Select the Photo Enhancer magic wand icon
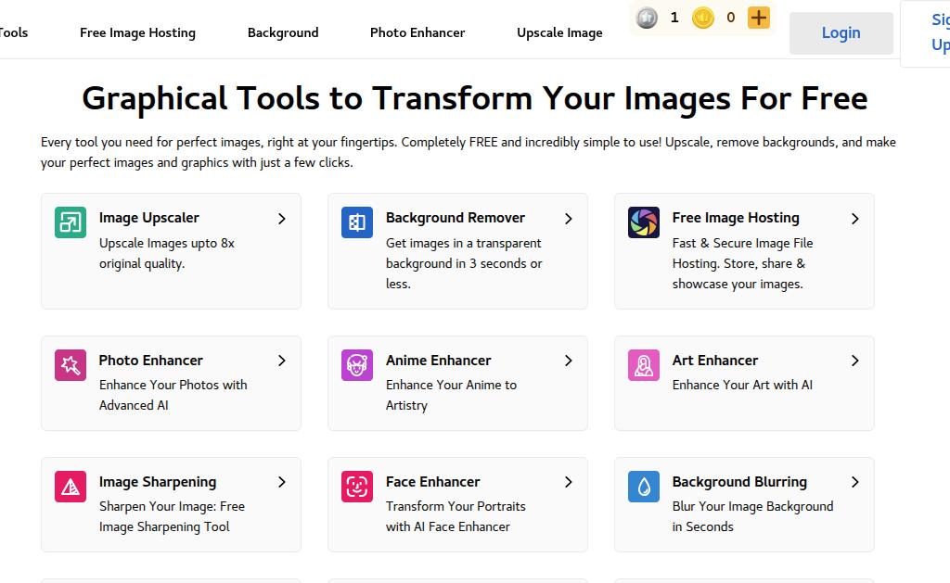This screenshot has width=950, height=583. [x=71, y=365]
